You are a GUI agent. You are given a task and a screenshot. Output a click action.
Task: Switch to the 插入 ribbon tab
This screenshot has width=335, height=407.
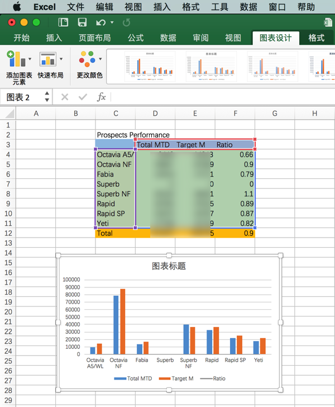coord(54,38)
